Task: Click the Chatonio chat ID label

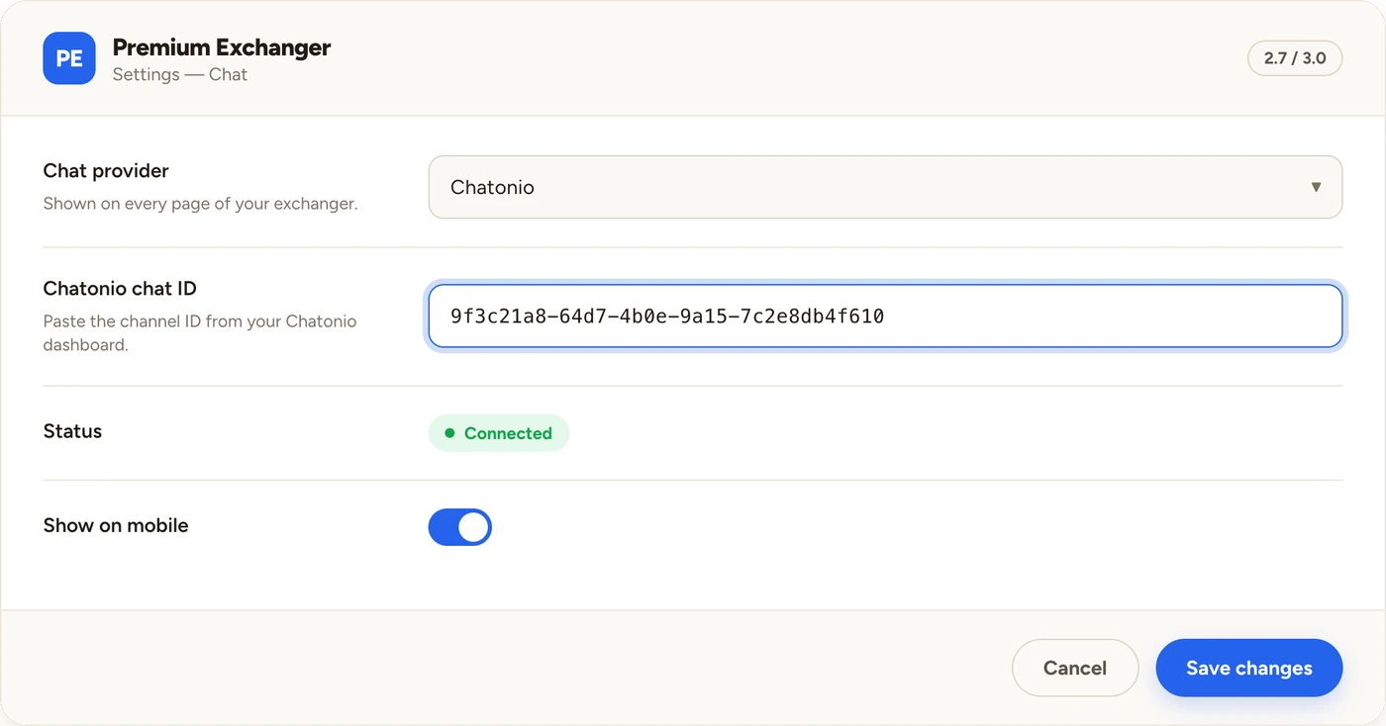Action: point(120,288)
